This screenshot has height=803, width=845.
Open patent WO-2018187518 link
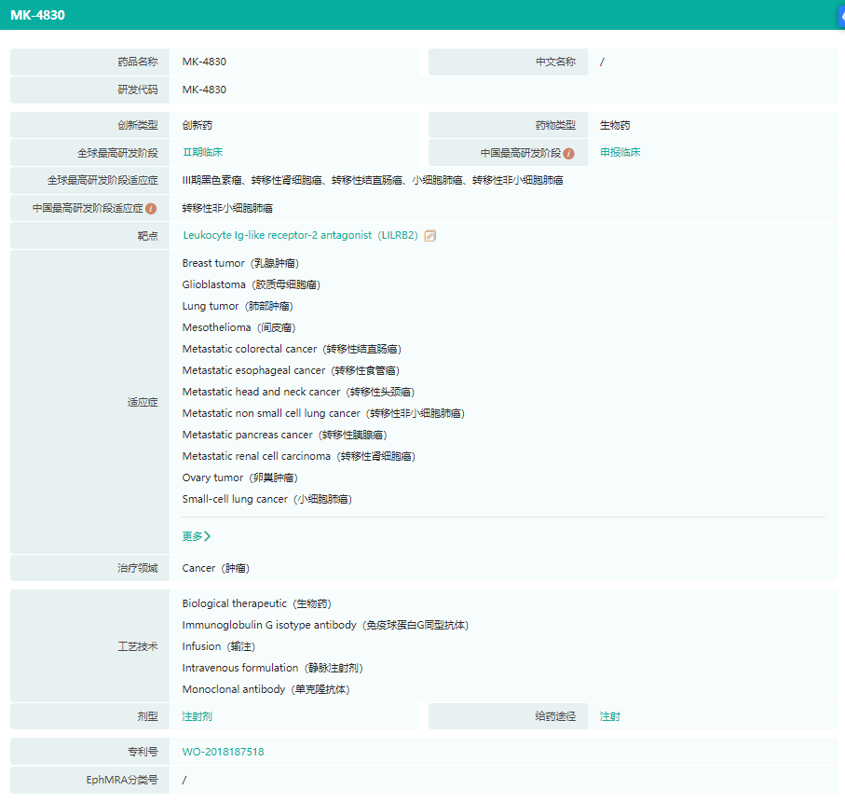coord(224,752)
